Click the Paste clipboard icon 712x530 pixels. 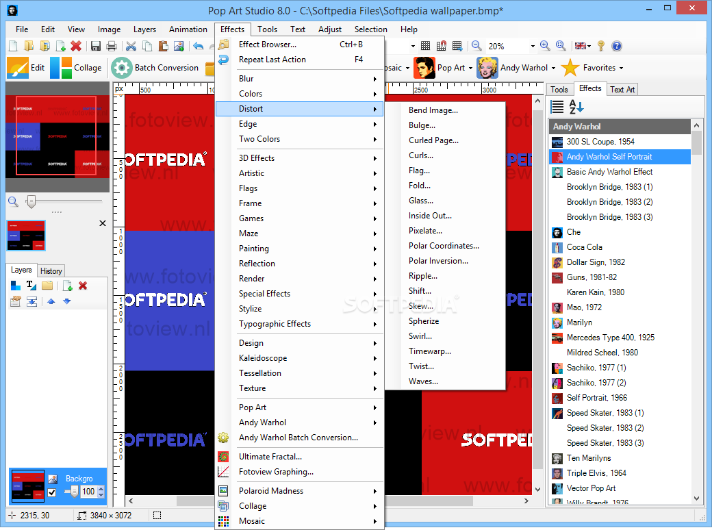(163, 46)
